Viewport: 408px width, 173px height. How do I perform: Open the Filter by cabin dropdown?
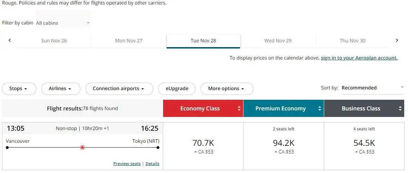click(x=63, y=23)
